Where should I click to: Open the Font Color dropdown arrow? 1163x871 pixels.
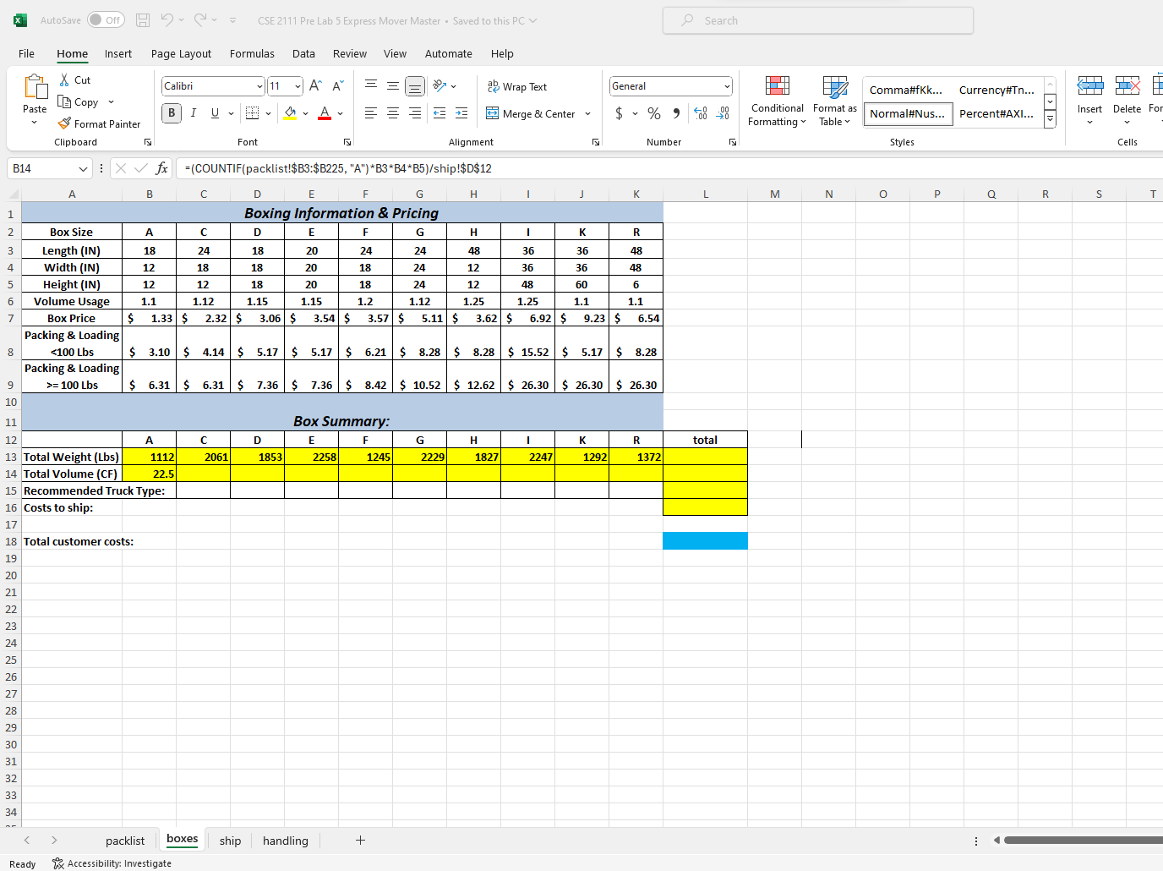point(340,113)
